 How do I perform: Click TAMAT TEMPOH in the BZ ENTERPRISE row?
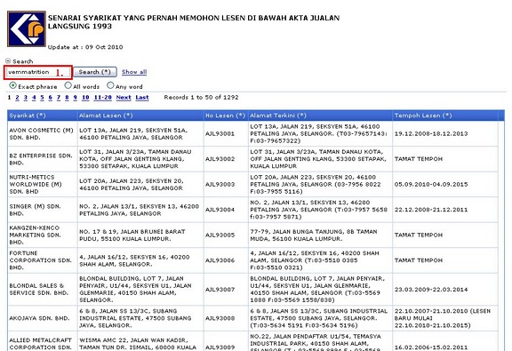click(419, 159)
